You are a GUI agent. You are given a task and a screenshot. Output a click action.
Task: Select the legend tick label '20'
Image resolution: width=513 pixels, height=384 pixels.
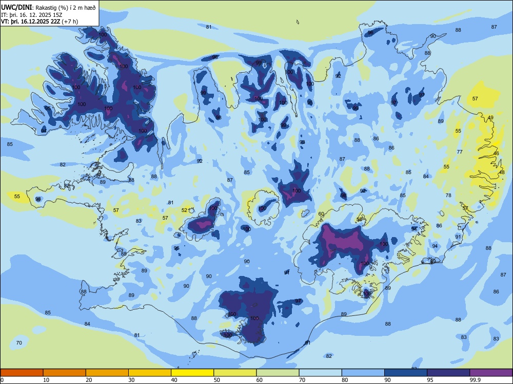pos(89,380)
